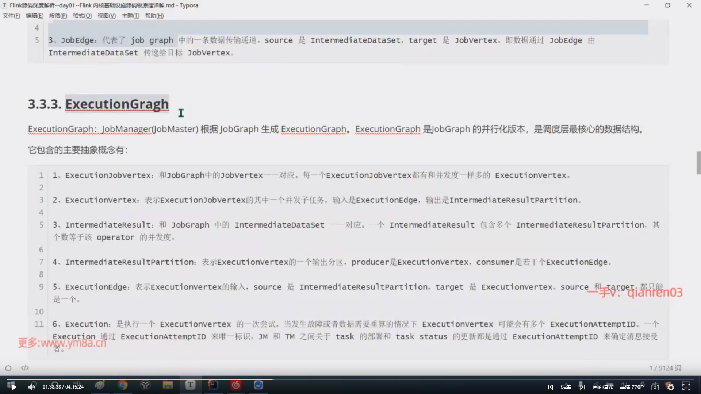Enter fullscreen video mode

pos(686,387)
